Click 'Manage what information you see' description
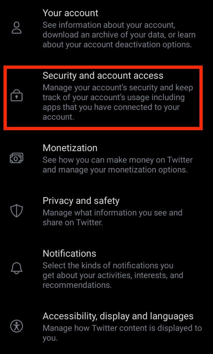 point(112,218)
